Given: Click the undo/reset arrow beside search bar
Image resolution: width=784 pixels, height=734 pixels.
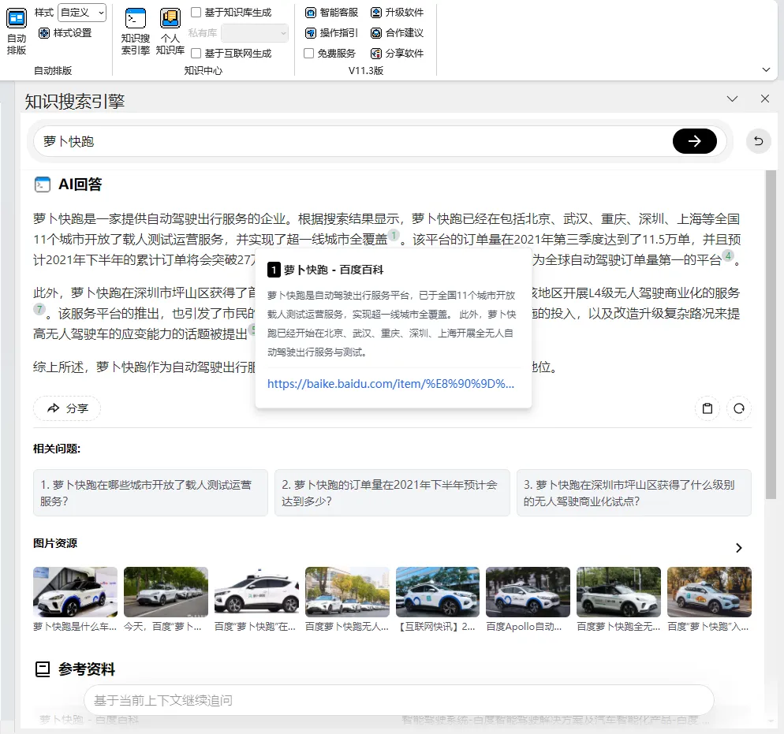Looking at the screenshot, I should point(758,141).
